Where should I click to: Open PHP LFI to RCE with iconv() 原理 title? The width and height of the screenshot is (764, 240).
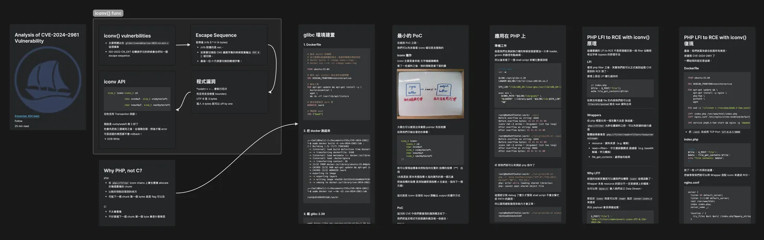pos(618,40)
